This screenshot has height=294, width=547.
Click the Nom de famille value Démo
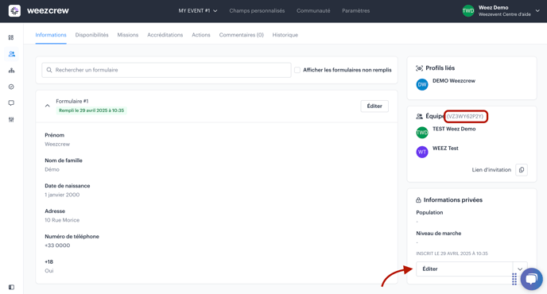click(52, 169)
